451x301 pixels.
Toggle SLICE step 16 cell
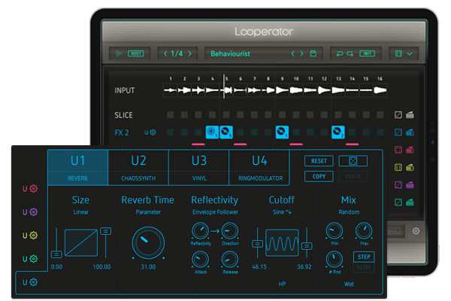380,115
